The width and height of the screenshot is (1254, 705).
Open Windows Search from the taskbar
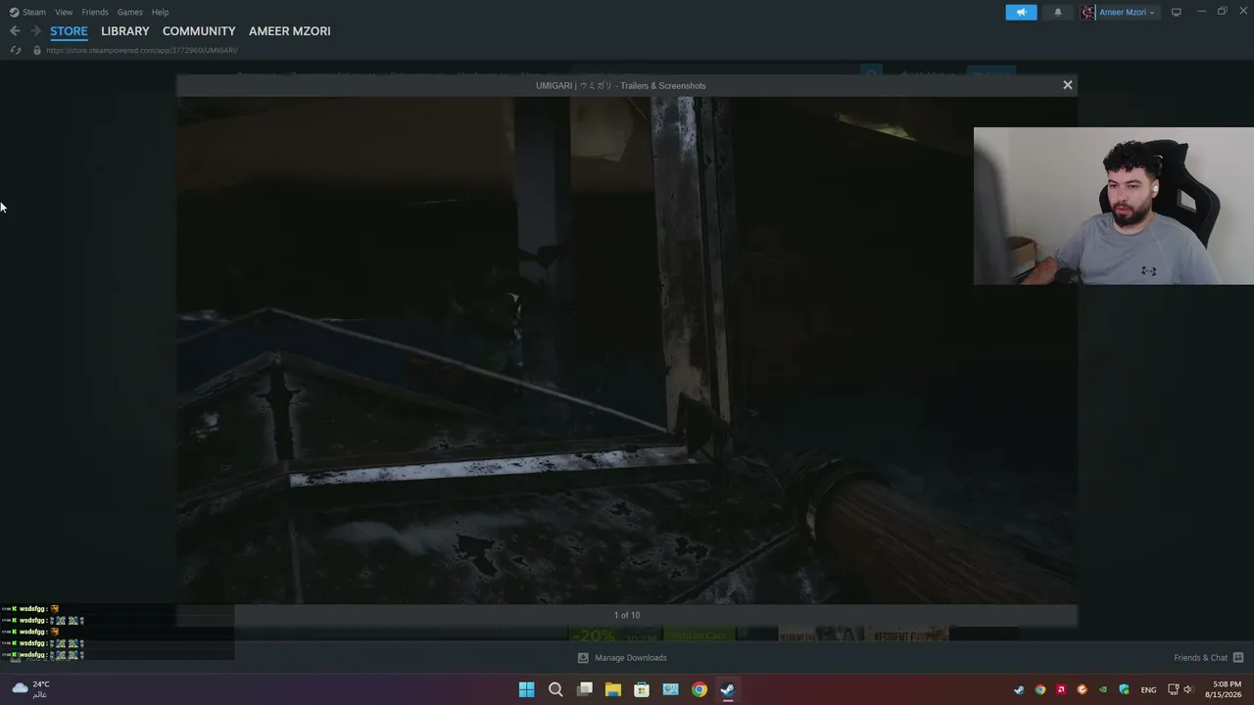[x=555, y=689]
